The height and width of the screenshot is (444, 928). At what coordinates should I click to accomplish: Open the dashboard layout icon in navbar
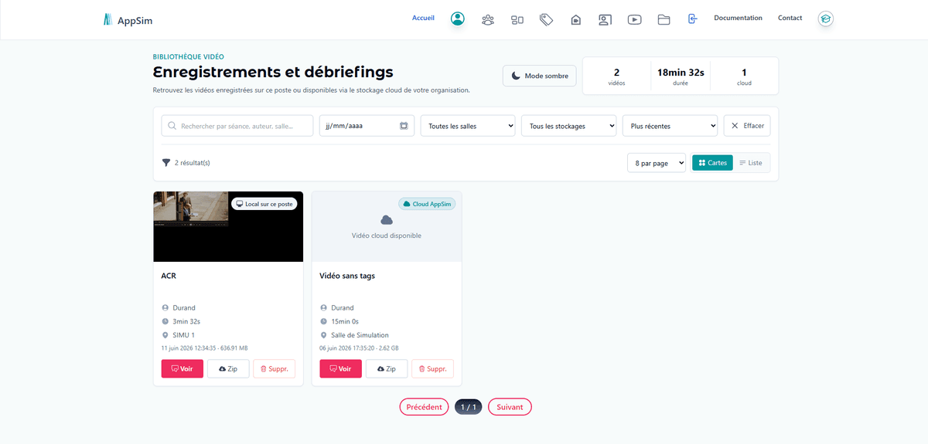pos(517,19)
